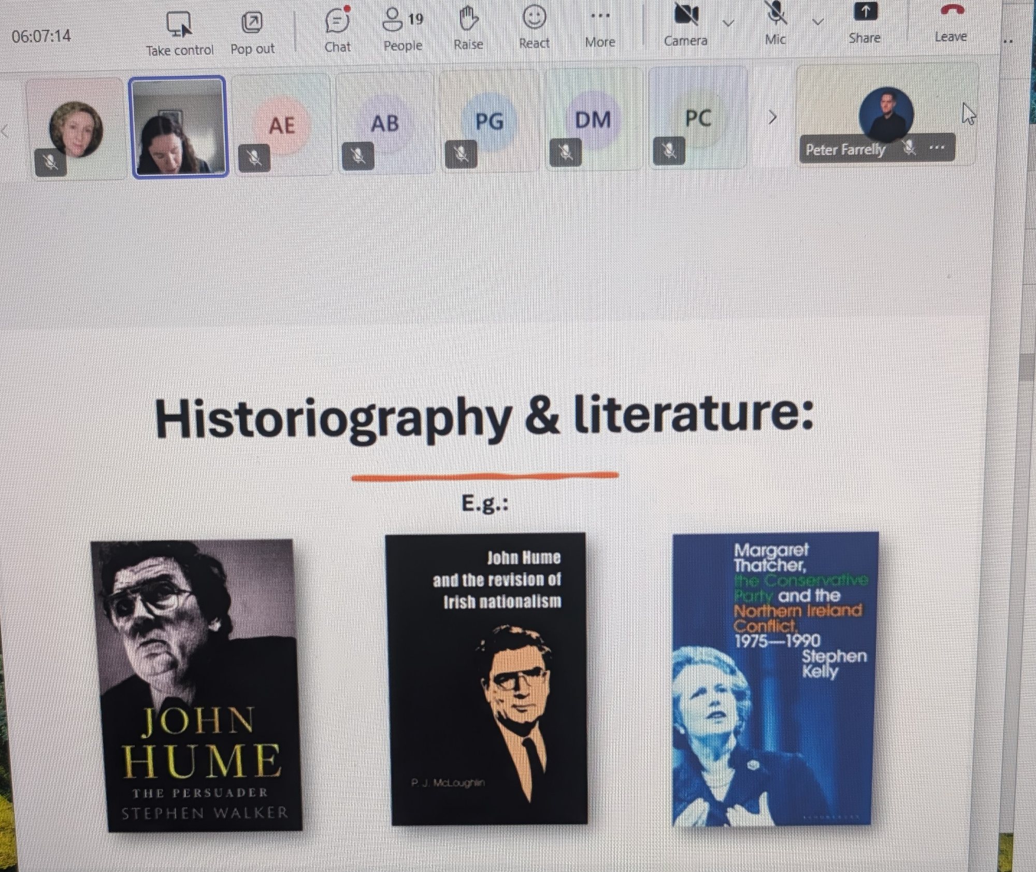Click the John Hume The Persuader cover
The width and height of the screenshot is (1036, 872).
tap(197, 684)
